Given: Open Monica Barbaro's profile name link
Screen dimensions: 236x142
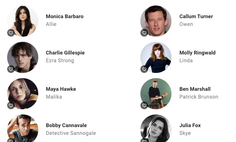Looking at the screenshot, I should [x=65, y=17].
